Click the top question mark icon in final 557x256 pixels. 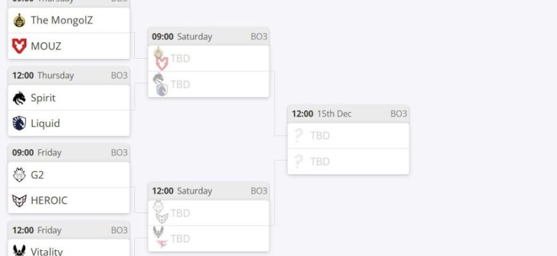tap(298, 136)
